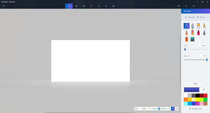Undo the last action

click(186, 6)
